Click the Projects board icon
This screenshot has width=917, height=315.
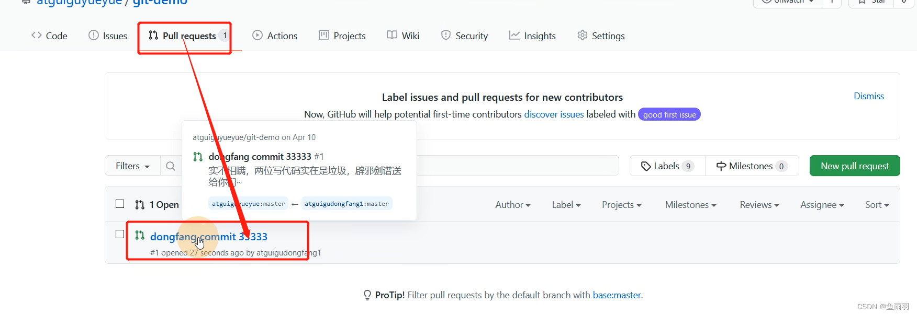click(324, 35)
